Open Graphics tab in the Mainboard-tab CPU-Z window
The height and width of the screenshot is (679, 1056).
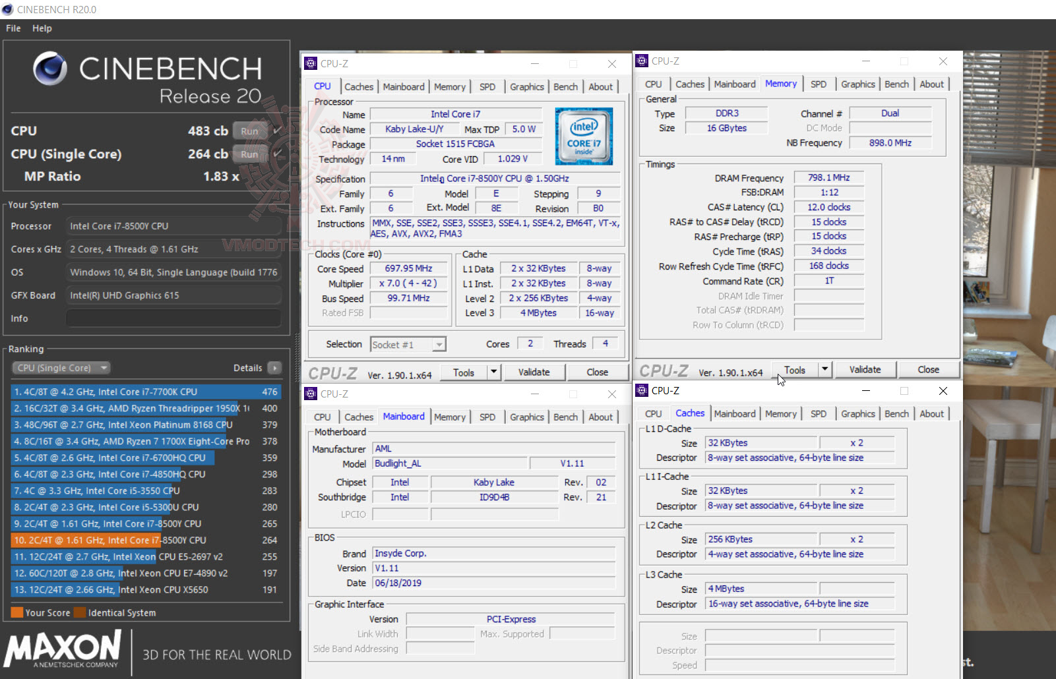pos(527,417)
